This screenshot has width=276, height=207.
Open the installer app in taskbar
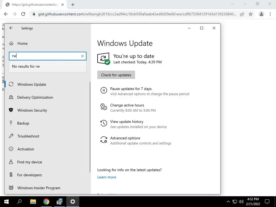60,202
